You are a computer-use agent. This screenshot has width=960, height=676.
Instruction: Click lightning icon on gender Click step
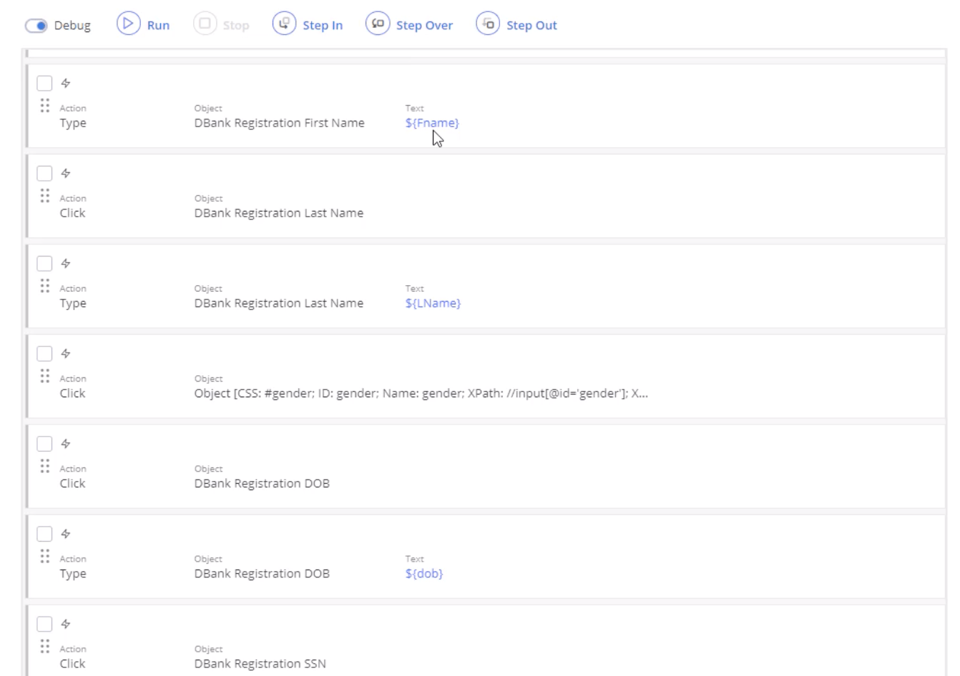pos(66,353)
